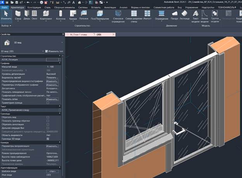Image resolution: width=242 pixels, height=178 pixels.
Task: Switch to the М_План 1 этажа view tab
Action: pos(78,35)
